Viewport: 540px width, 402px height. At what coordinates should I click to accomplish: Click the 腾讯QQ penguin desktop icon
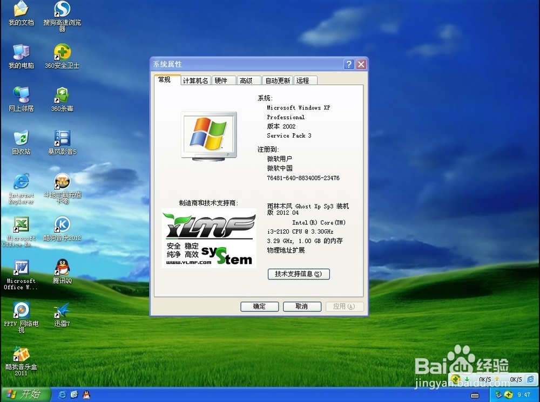pos(62,271)
